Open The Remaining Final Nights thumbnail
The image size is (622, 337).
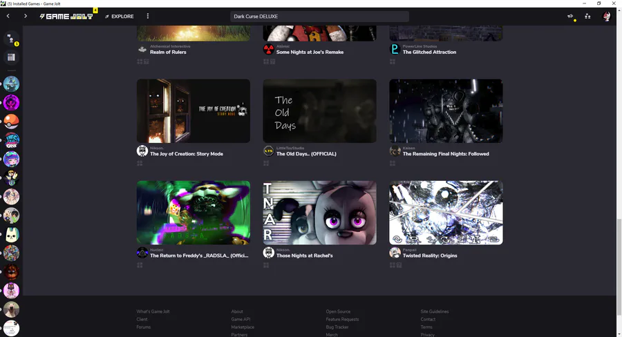coord(446,111)
